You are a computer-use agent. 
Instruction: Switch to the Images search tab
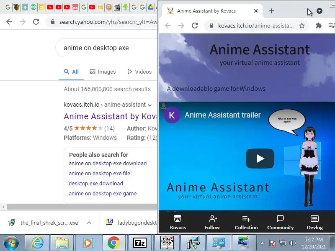103,72
